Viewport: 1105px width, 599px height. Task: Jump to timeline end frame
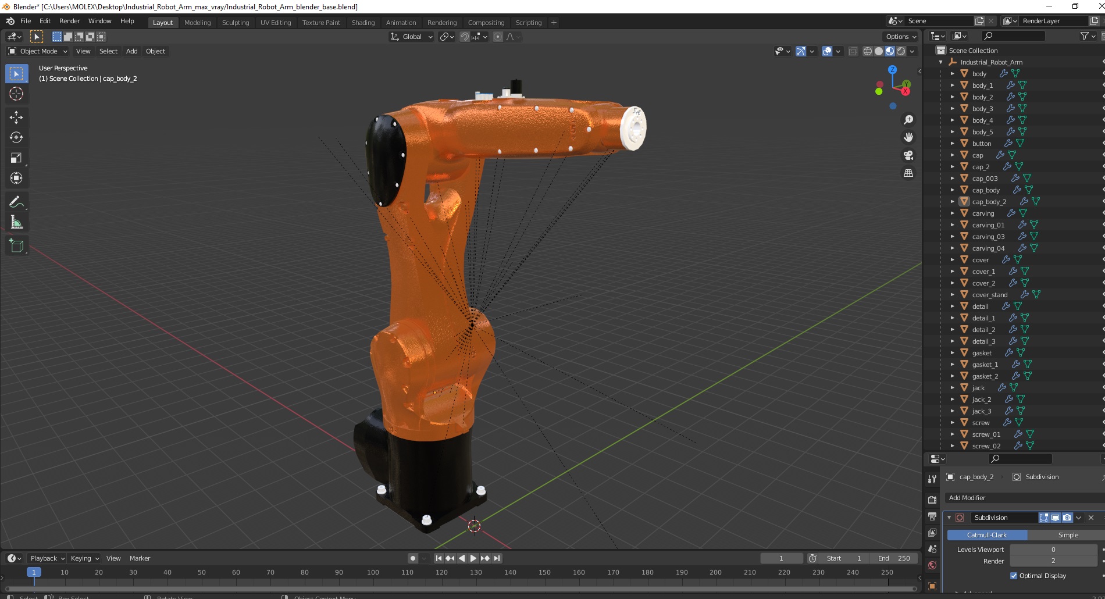[497, 558]
